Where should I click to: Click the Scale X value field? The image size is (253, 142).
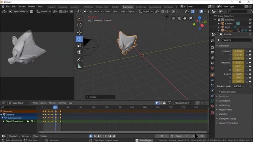click(238, 74)
